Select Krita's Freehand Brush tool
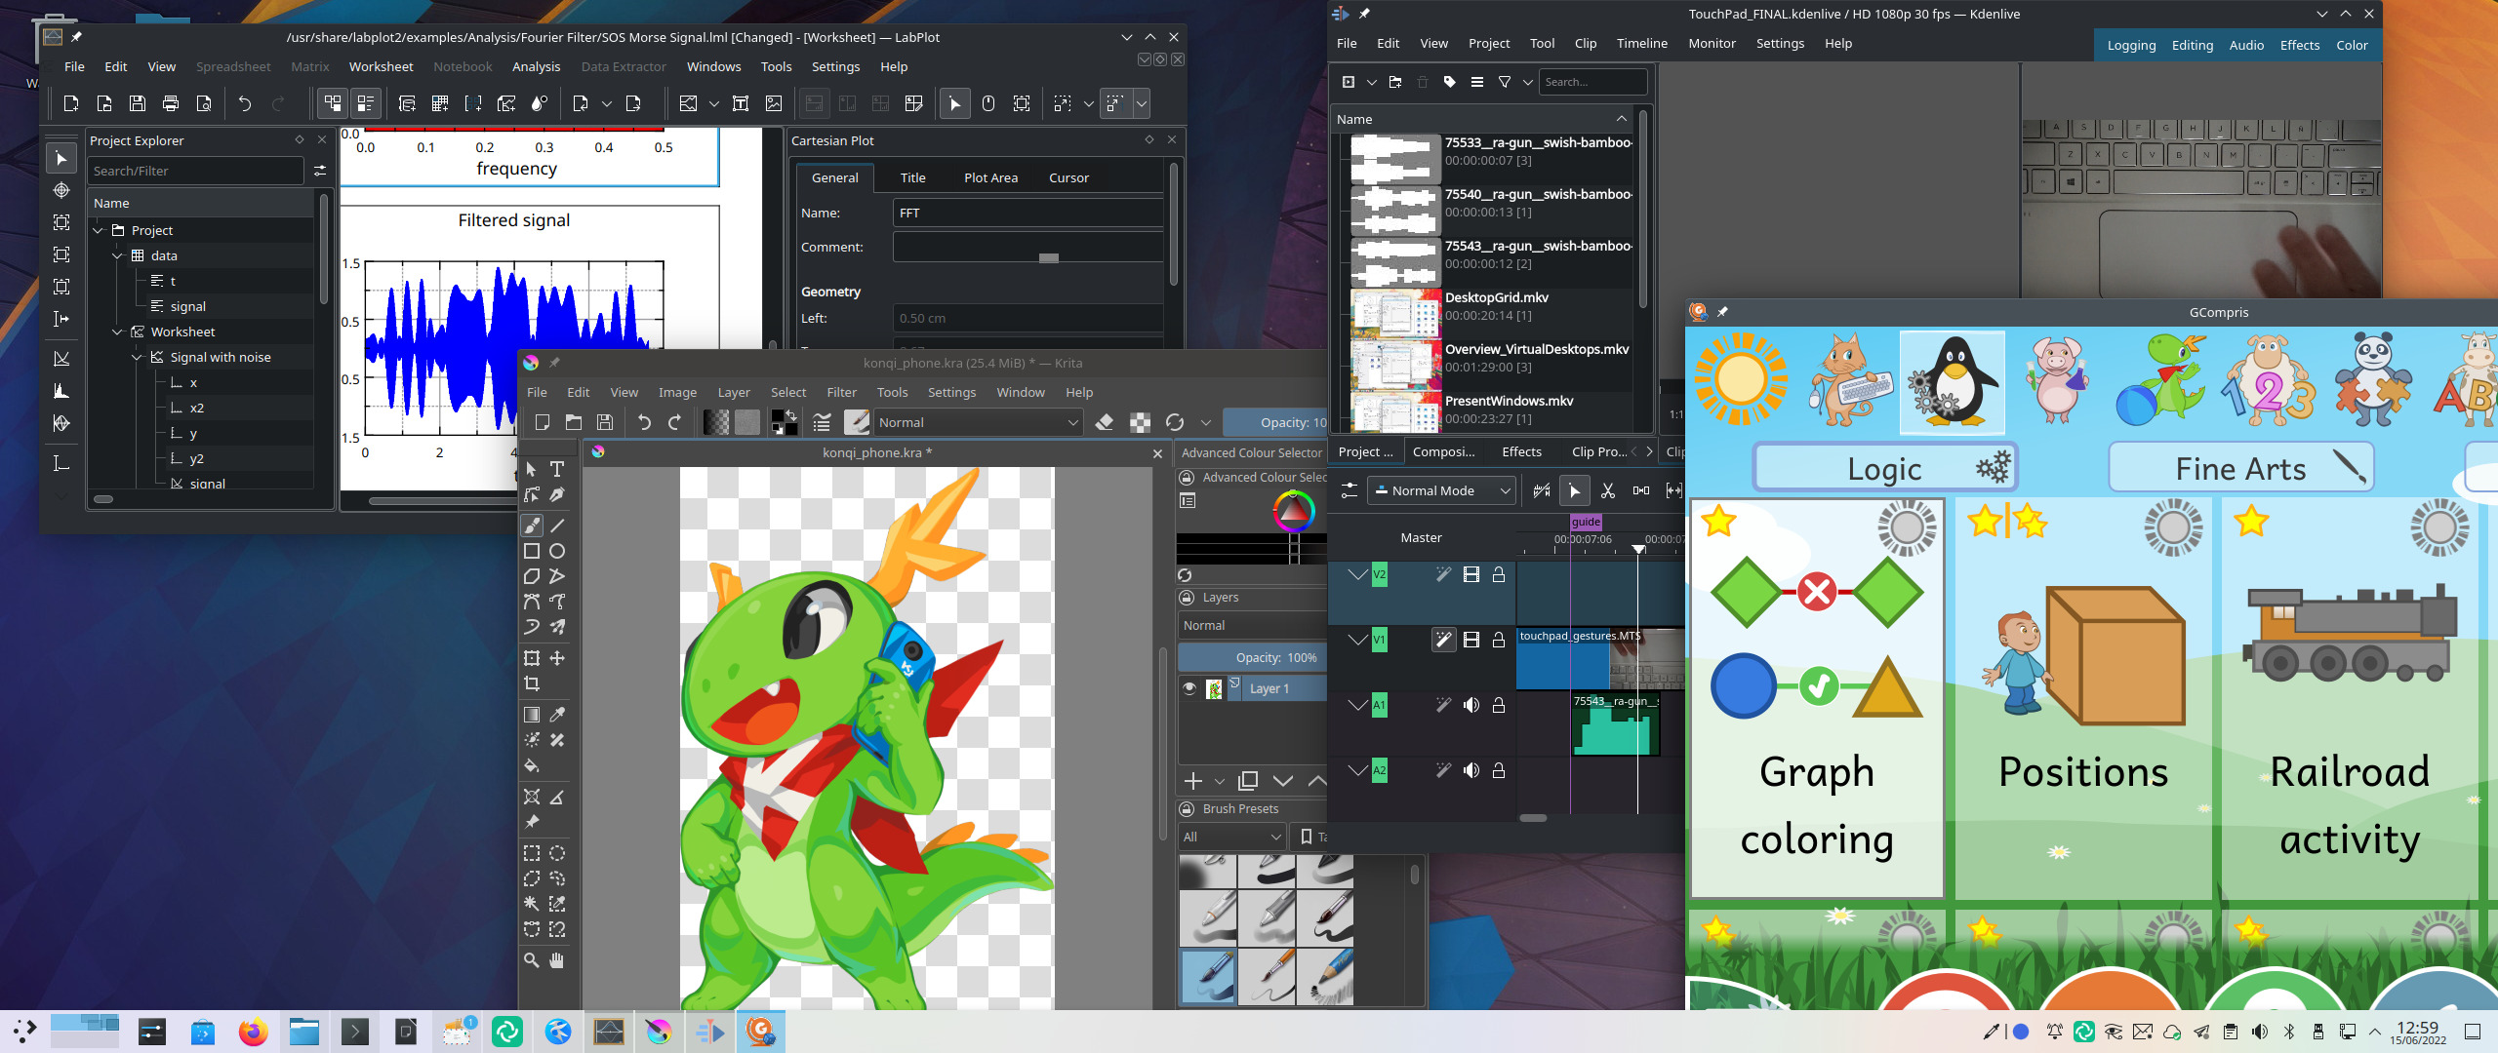This screenshot has width=2498, height=1053. [x=532, y=526]
